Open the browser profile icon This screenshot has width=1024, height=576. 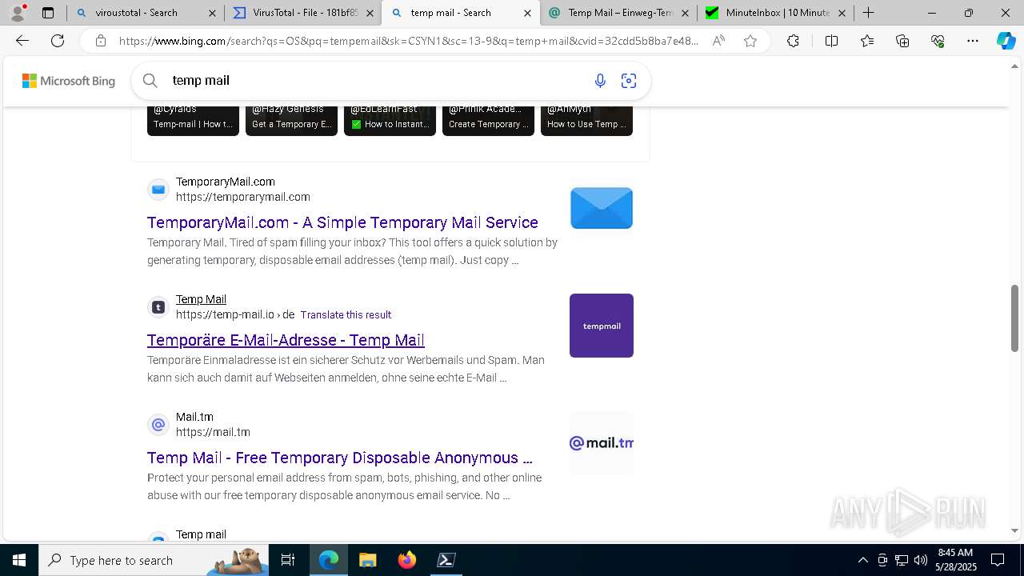[17, 13]
